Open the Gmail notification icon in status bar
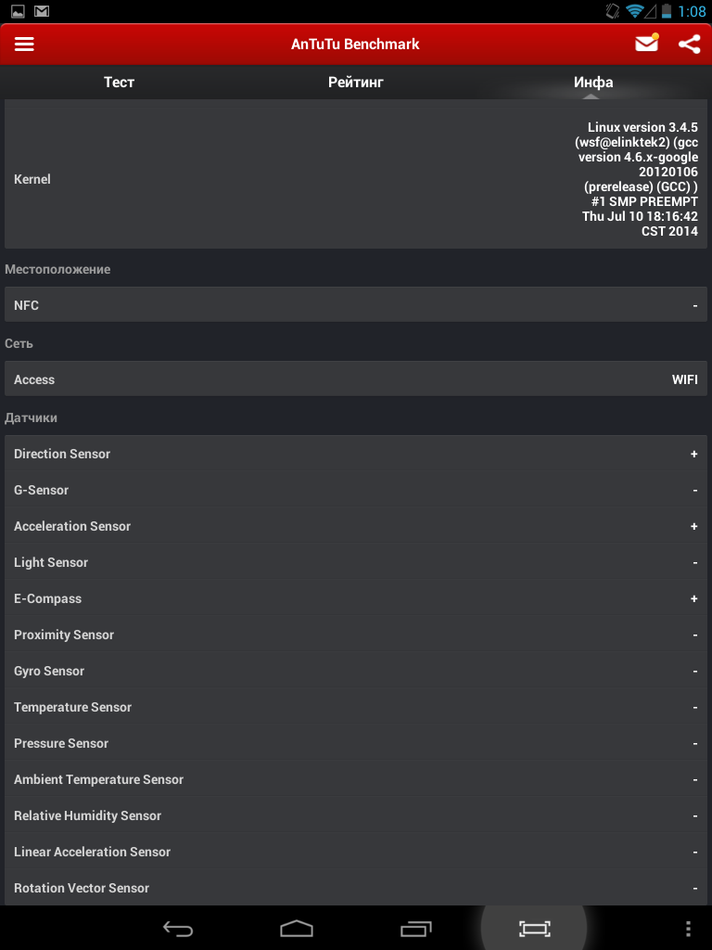 pyautogui.click(x=41, y=11)
